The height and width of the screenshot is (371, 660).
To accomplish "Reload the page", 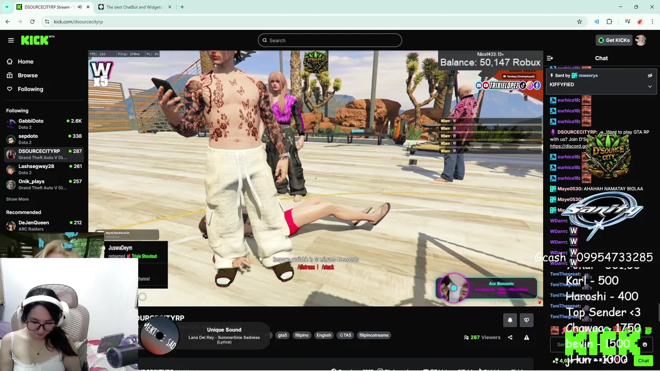I will [x=32, y=22].
